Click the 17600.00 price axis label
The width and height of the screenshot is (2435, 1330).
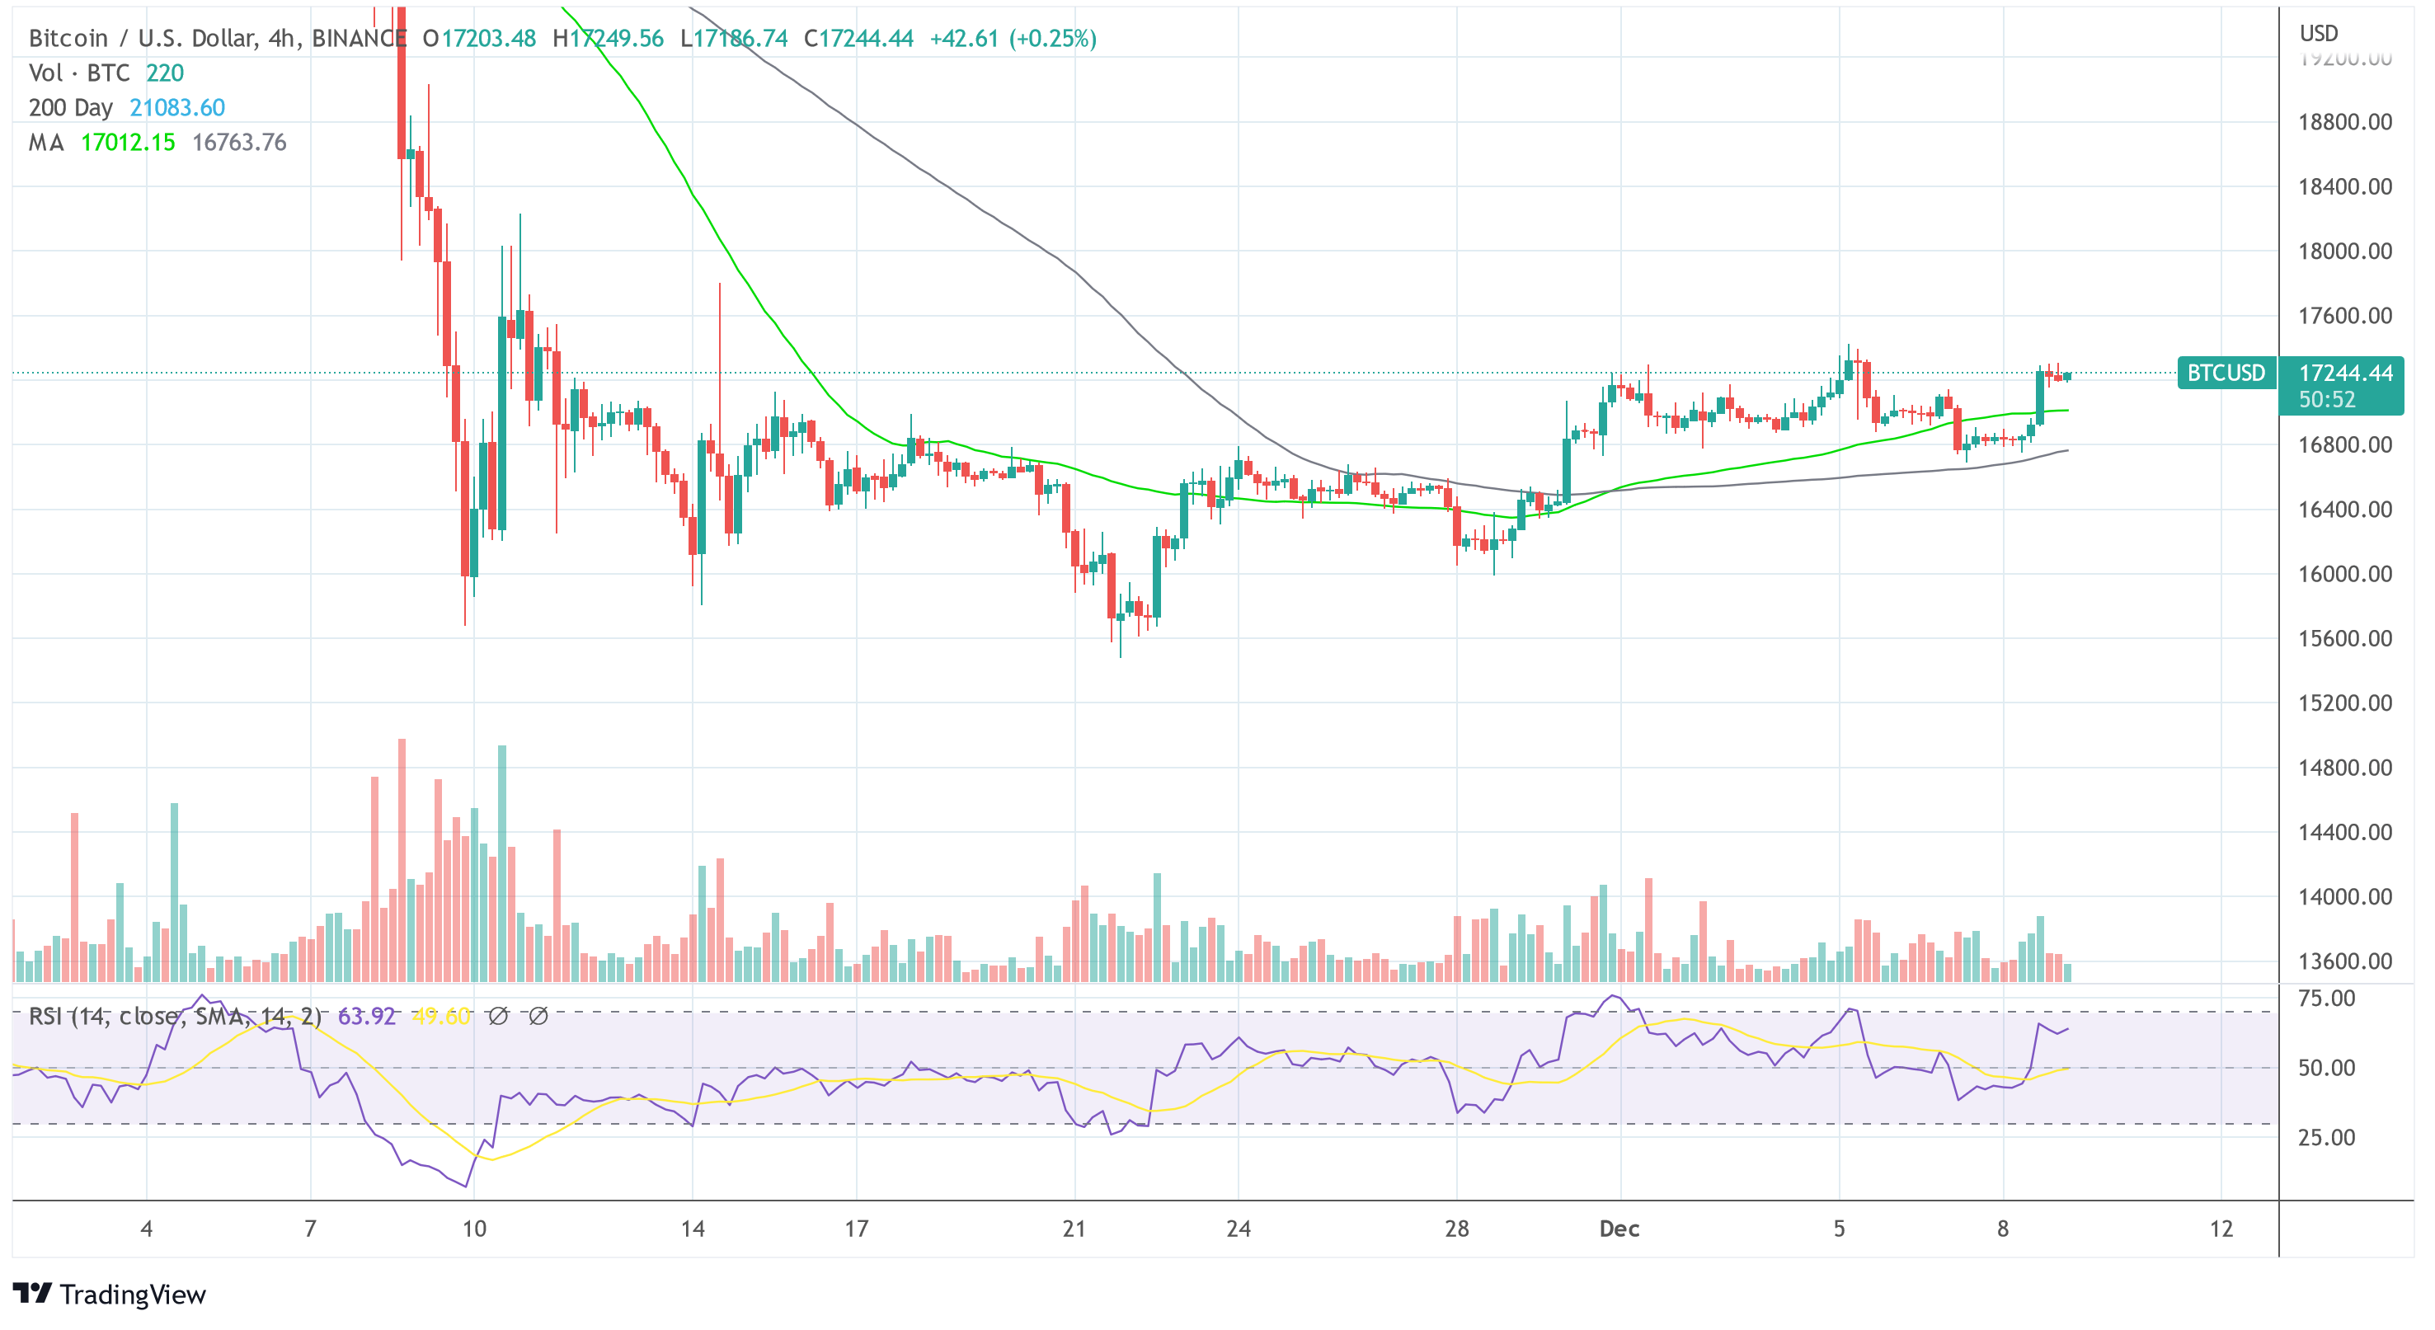point(2345,316)
